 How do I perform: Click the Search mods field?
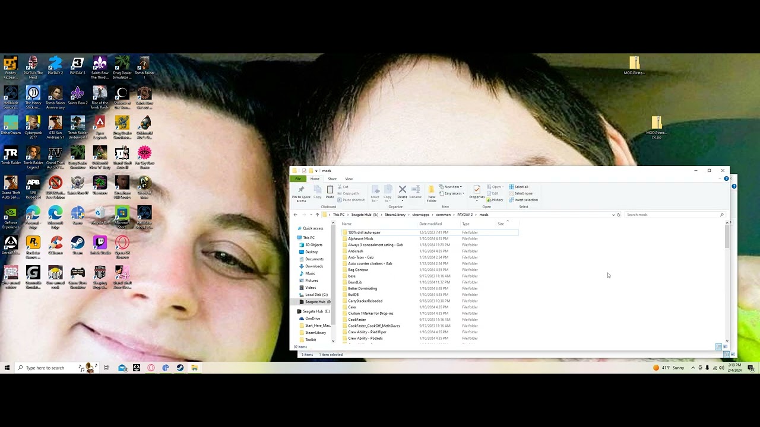pyautogui.click(x=674, y=215)
